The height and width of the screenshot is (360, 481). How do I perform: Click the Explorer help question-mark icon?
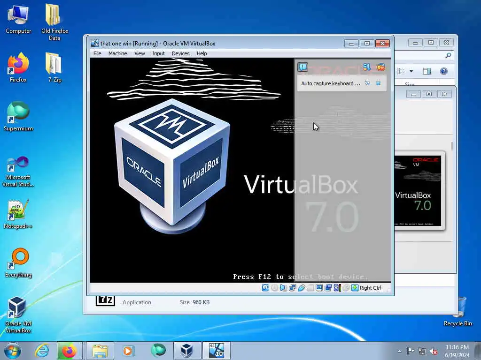pyautogui.click(x=443, y=71)
